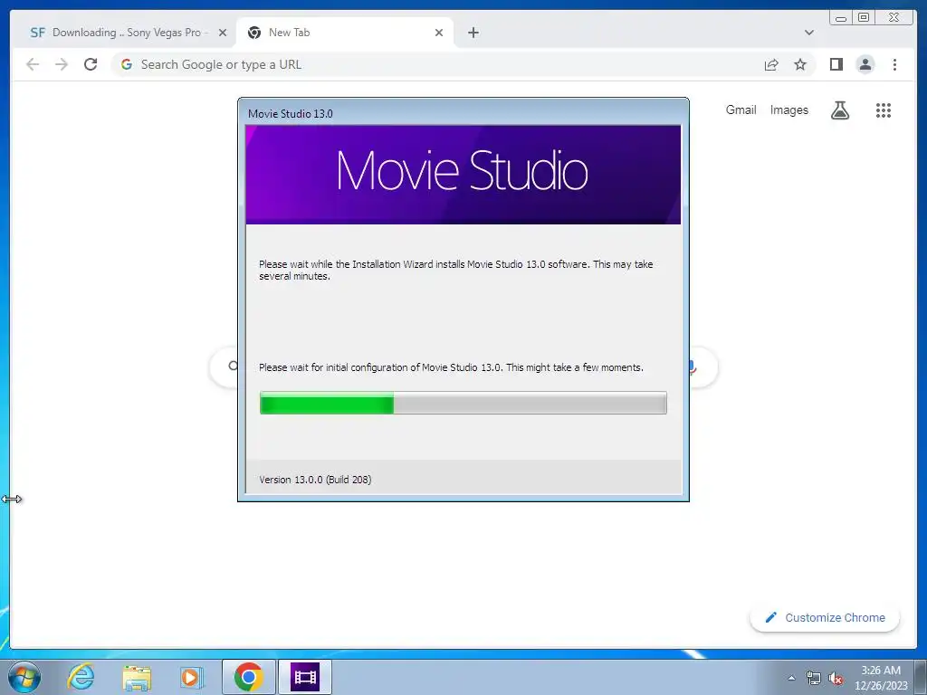Click the Movie Studio installation progress bar
Screen dimensions: 927x695
[x=463, y=403]
